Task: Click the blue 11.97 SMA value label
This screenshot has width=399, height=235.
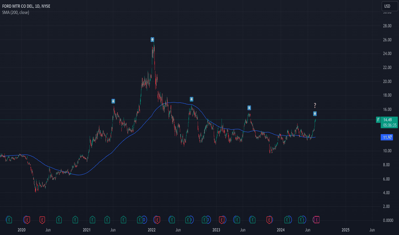Action: point(387,137)
